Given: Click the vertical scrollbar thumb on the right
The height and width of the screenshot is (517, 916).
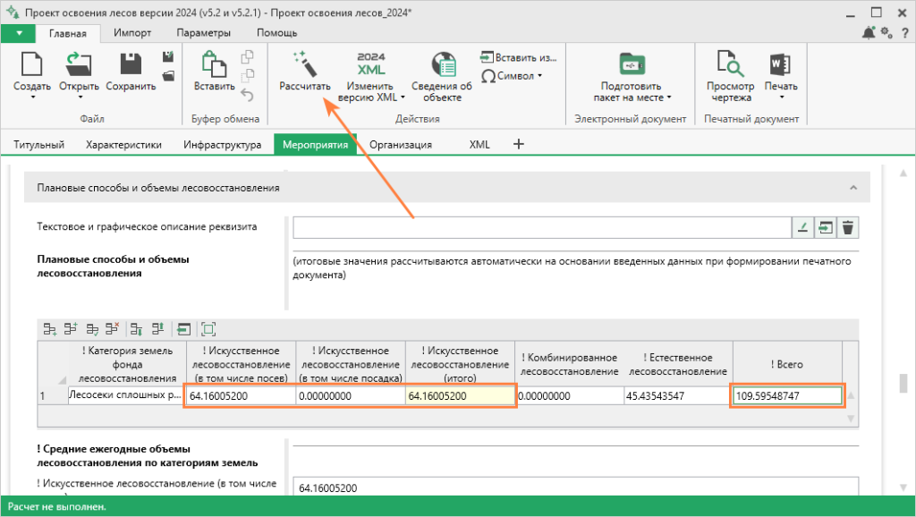Looking at the screenshot, I should [903, 384].
